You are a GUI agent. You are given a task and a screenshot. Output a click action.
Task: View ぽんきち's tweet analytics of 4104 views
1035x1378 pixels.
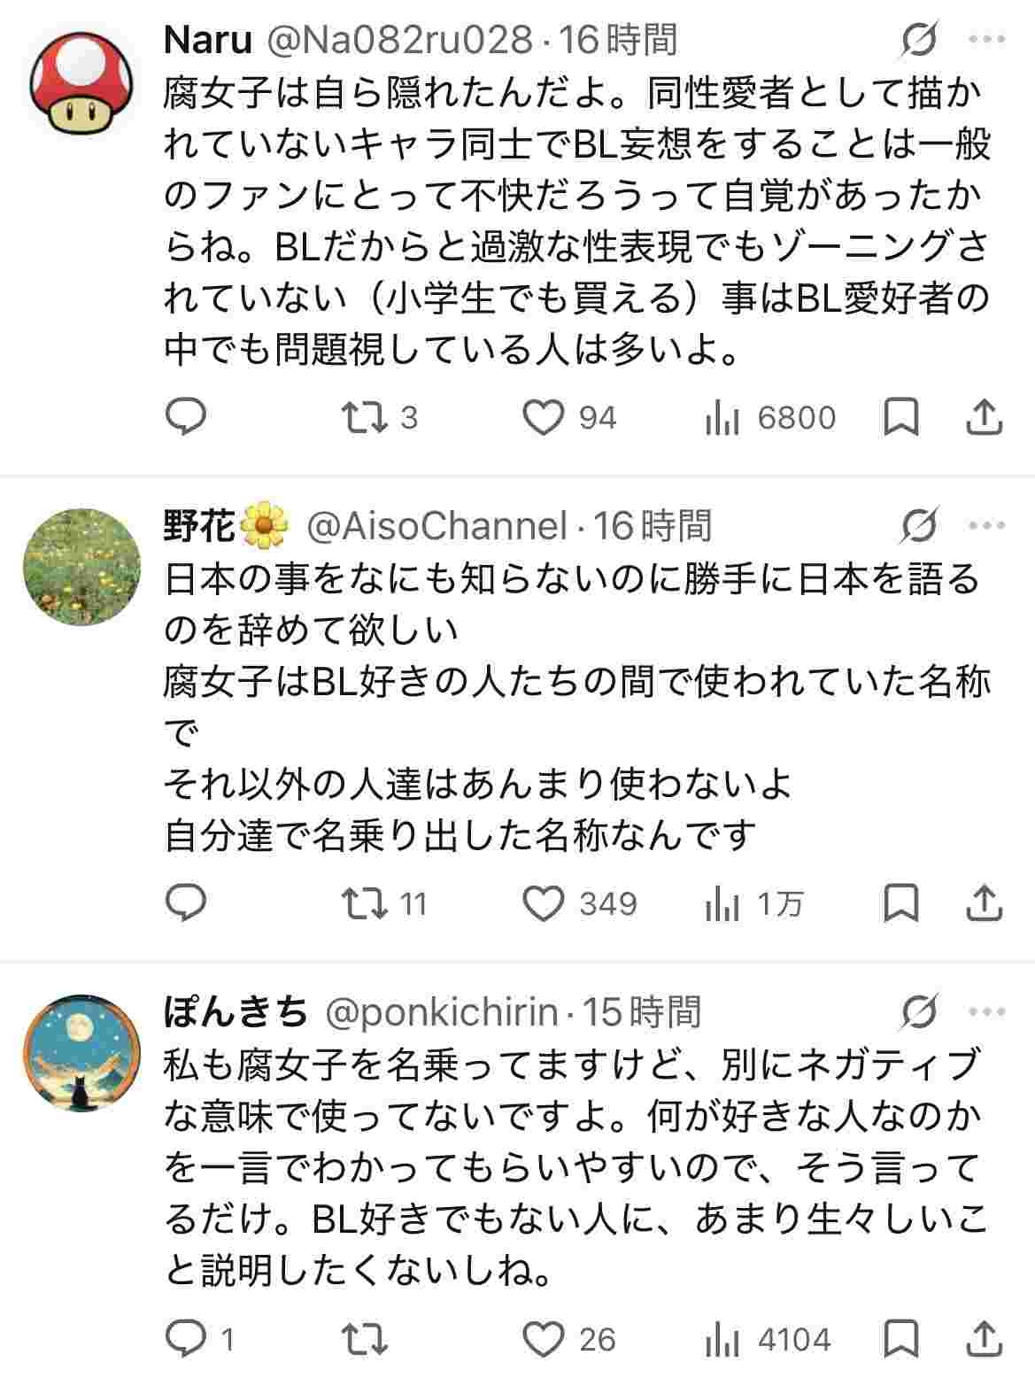[x=769, y=1338]
